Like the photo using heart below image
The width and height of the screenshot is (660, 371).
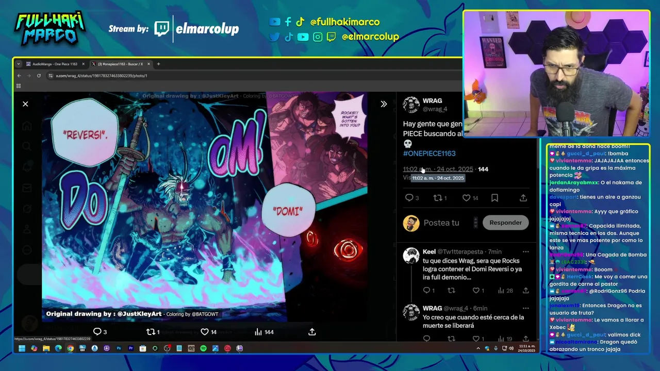(205, 332)
